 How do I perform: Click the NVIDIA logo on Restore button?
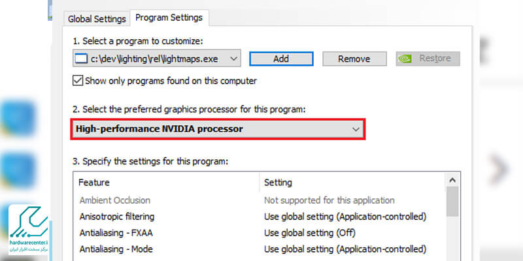point(405,59)
